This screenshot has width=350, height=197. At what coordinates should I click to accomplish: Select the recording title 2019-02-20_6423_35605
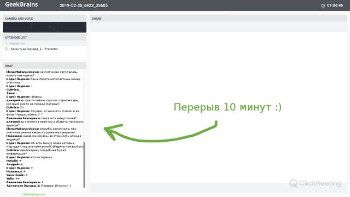tap(84, 5)
